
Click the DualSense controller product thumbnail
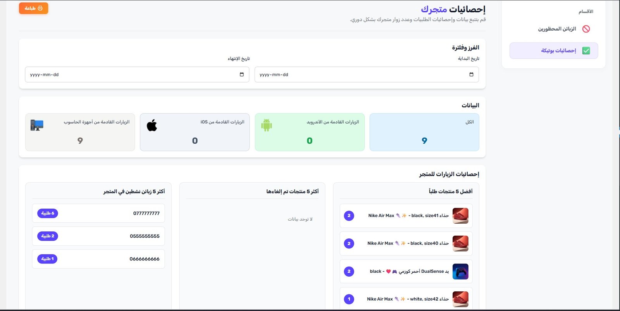460,271
